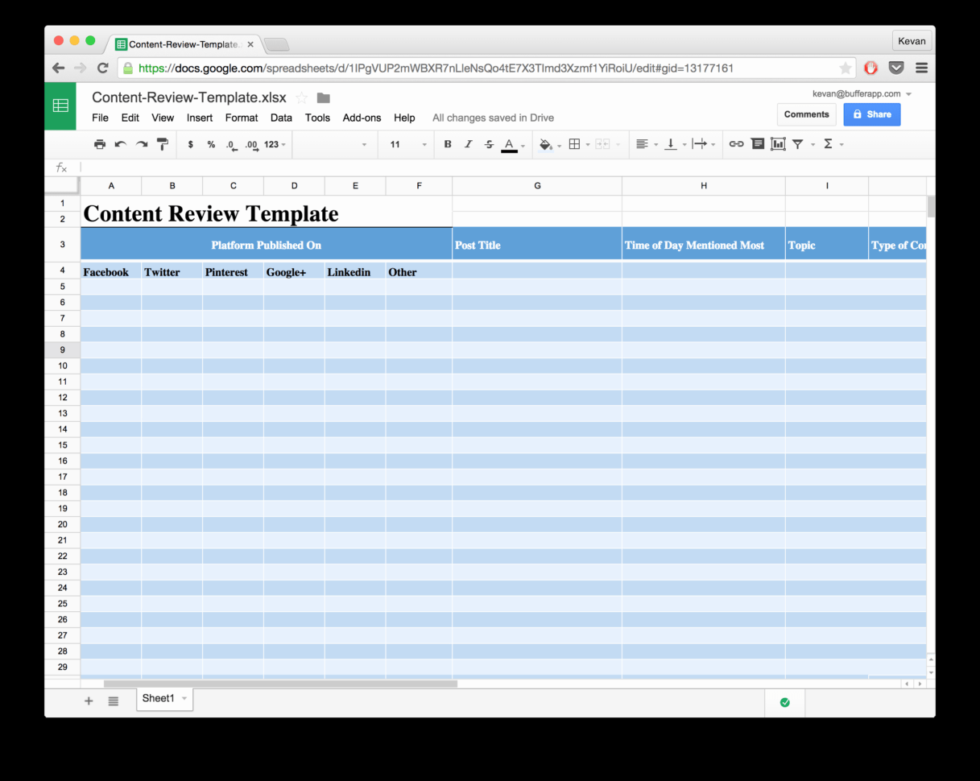Viewport: 980px width, 781px height.
Task: Decrease decimal places
Action: tap(231, 144)
